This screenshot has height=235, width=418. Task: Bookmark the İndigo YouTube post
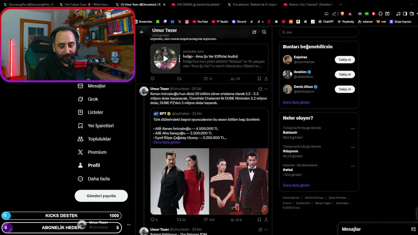coord(259,79)
